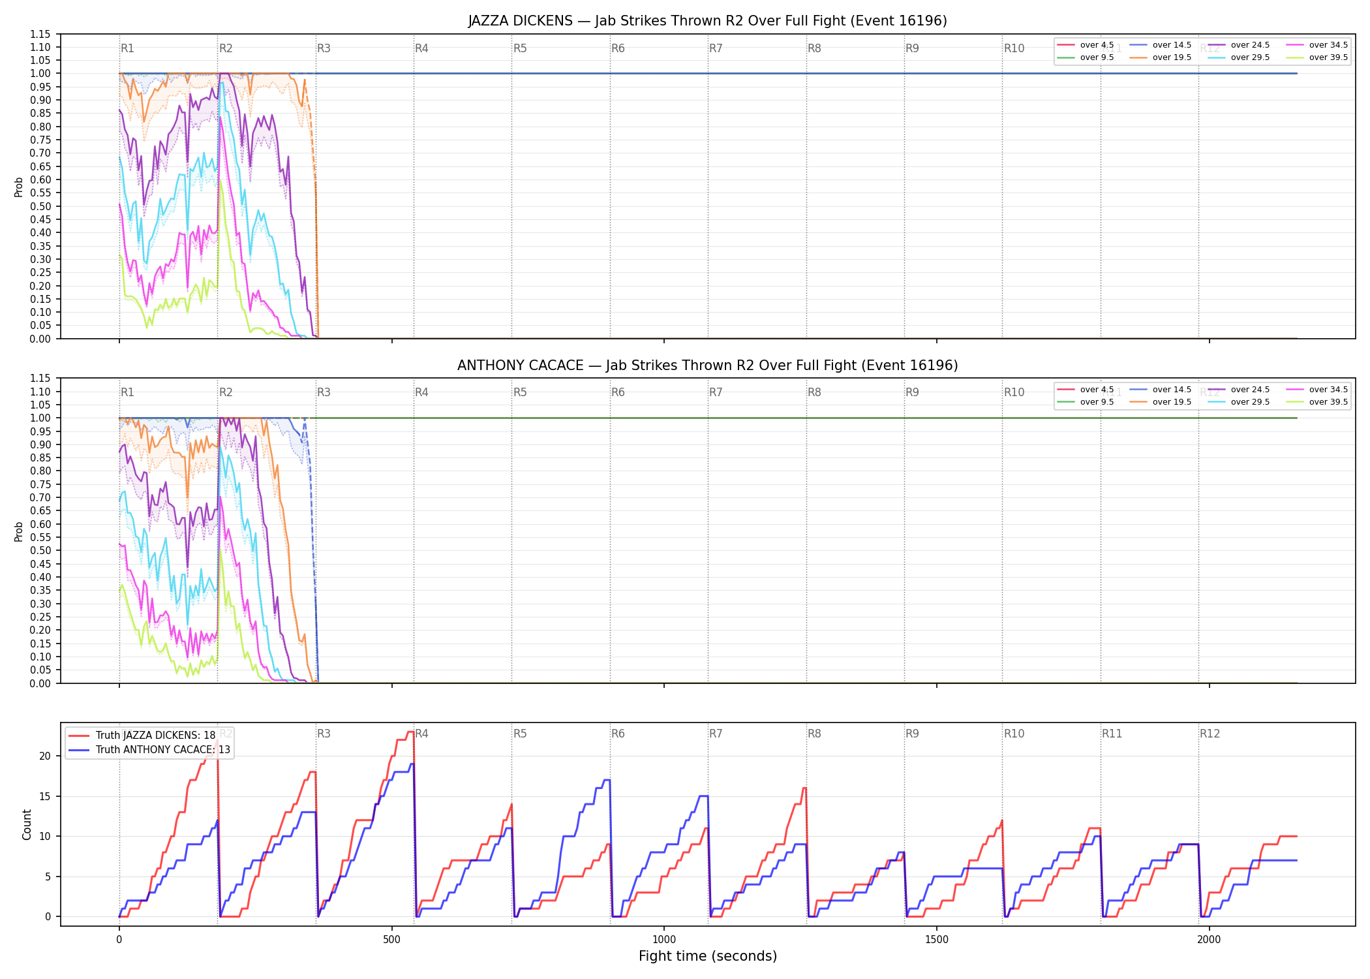
Task: Click the ANTHONY CACACE chart title
Action: click(707, 365)
